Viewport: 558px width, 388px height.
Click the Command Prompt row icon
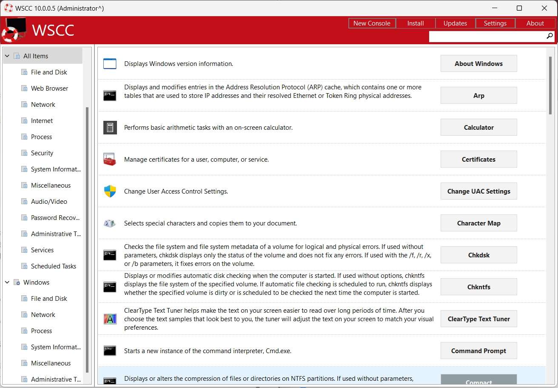pos(110,351)
